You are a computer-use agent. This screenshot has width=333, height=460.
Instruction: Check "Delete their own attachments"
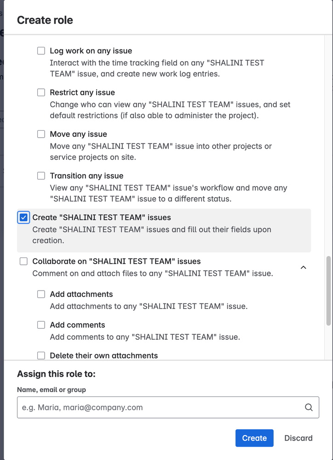coord(41,355)
